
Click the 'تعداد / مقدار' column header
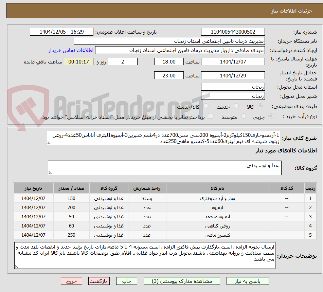(x=71, y=188)
